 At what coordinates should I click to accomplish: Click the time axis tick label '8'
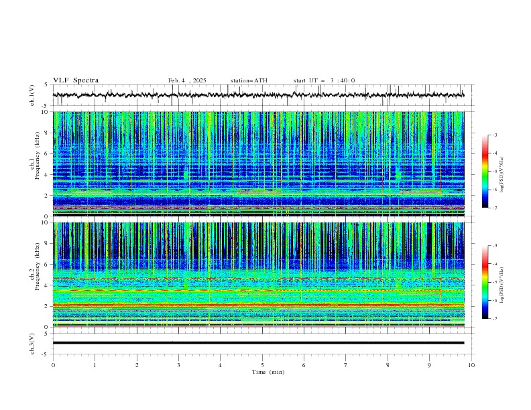click(x=388, y=365)
